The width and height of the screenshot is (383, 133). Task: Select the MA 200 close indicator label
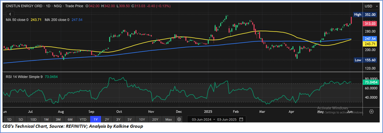point(56,20)
